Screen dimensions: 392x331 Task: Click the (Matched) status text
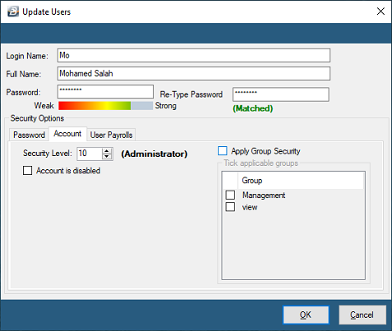click(x=252, y=108)
